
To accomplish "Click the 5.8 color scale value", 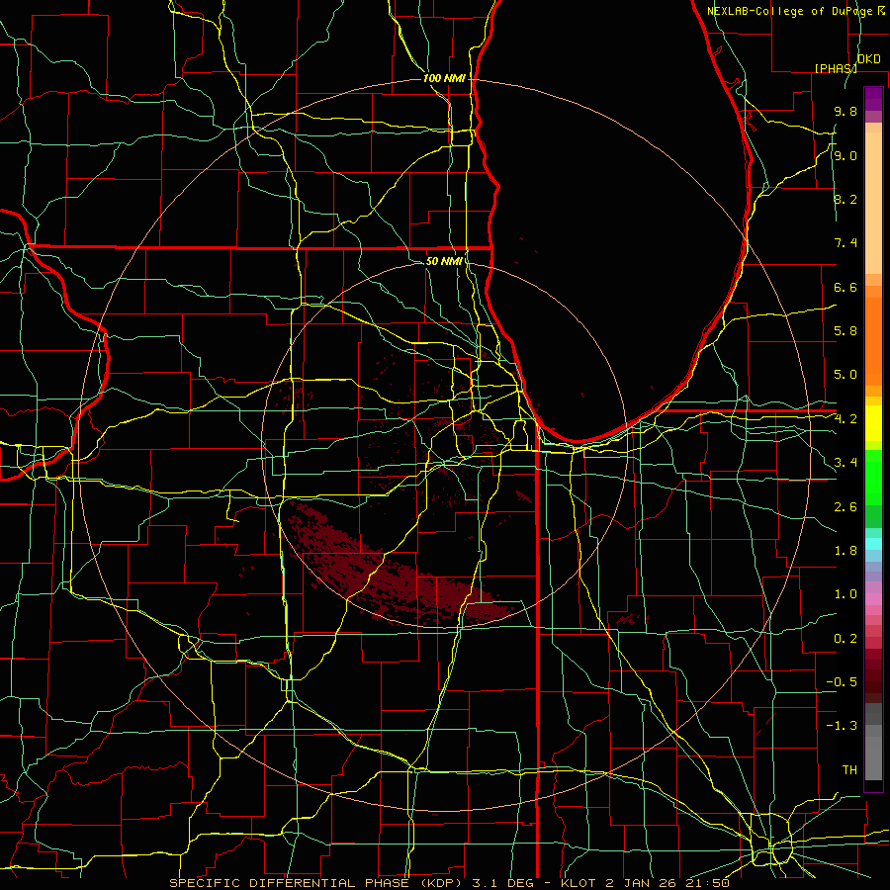I will pyautogui.click(x=845, y=331).
